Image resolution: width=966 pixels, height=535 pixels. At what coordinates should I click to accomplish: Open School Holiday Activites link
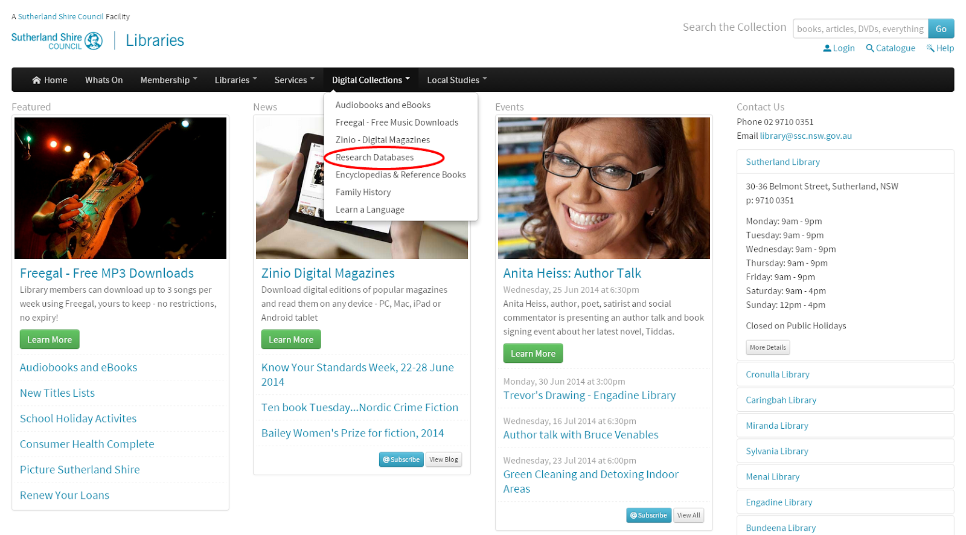tap(78, 418)
